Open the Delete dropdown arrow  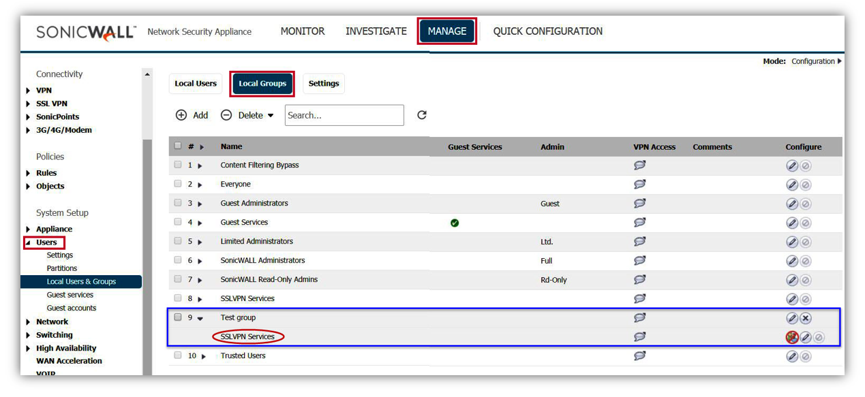coord(271,116)
